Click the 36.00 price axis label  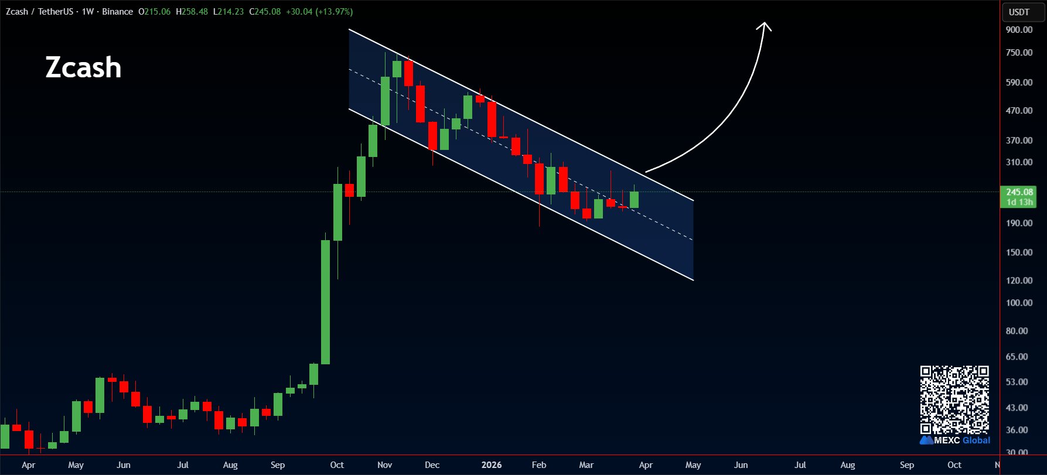tap(1017, 430)
